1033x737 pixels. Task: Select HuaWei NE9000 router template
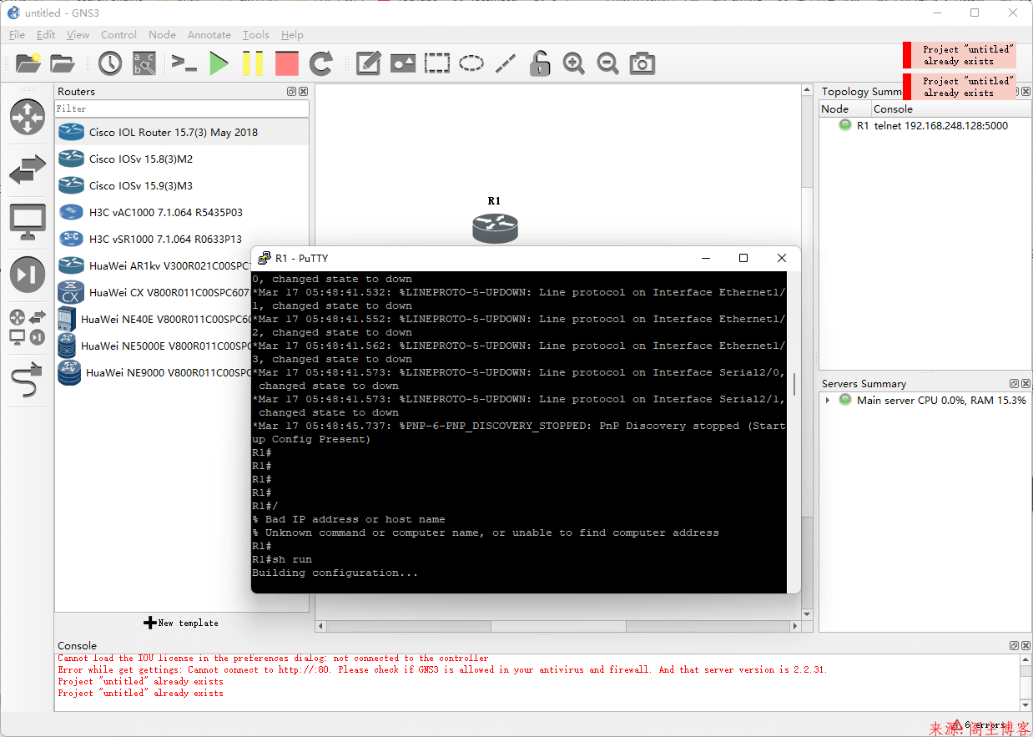(x=154, y=372)
